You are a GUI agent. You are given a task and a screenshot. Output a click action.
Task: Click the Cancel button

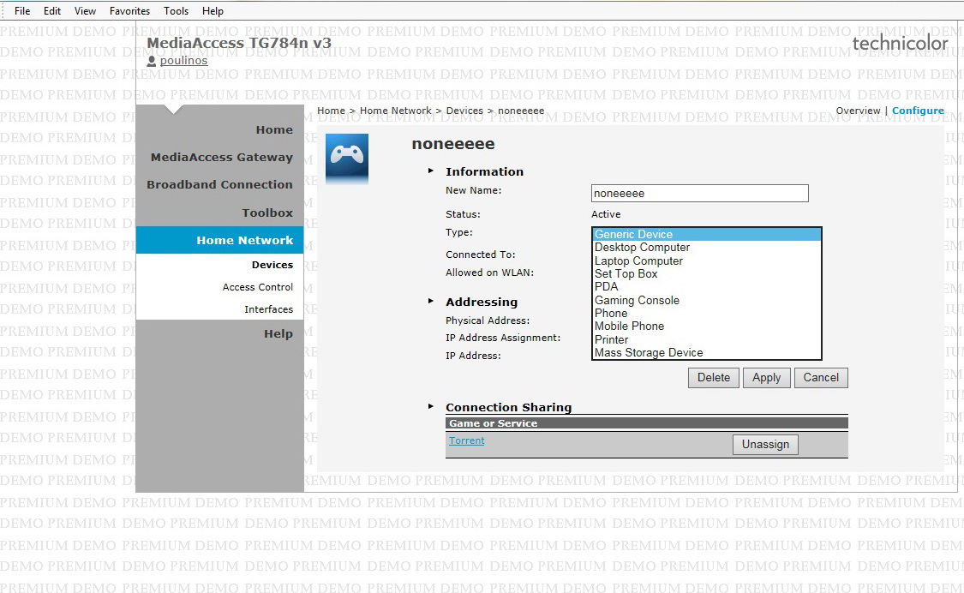[x=821, y=378]
